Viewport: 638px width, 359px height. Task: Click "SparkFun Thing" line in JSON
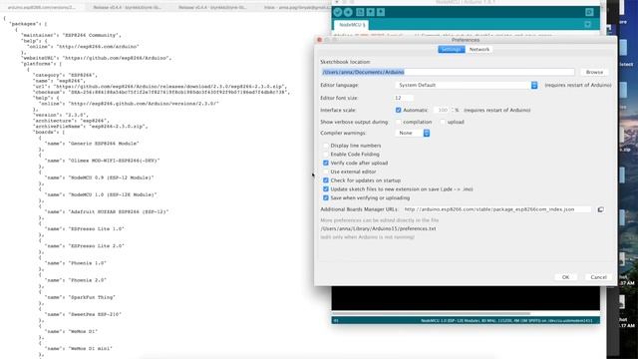coord(80,297)
